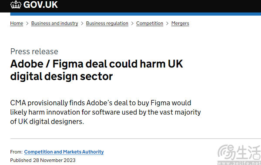Open the GOV.UK homepage wordmark
261x165 pixels.
click(x=40, y=5)
